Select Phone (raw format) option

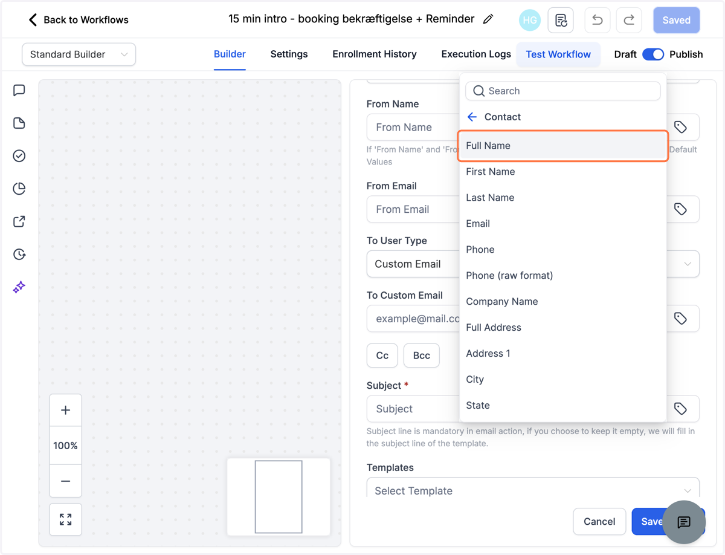pyautogui.click(x=563, y=276)
